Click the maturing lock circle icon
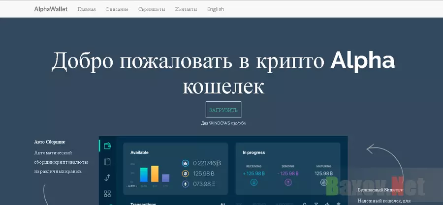This screenshot has height=205, width=443. (324, 182)
